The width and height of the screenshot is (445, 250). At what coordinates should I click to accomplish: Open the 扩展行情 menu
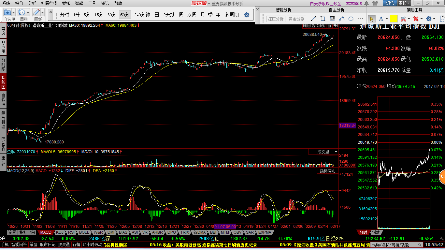click(x=49, y=3)
